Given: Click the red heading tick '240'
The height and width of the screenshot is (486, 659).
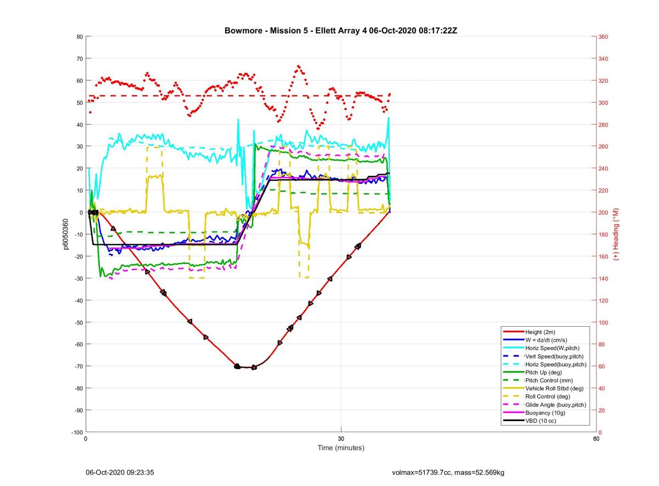Looking at the screenshot, I should [604, 169].
